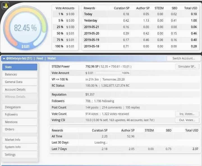Click the 2019-05-19 rewards row
This screenshot has width=202, height=166.
click(x=141, y=40)
